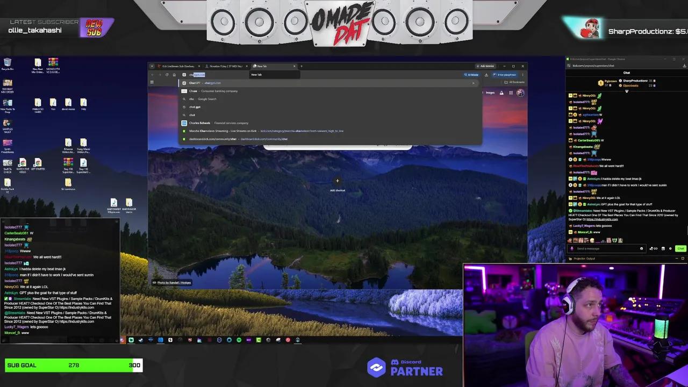Open the Google Labs flask icon
This screenshot has height=387, width=688.
501,92
